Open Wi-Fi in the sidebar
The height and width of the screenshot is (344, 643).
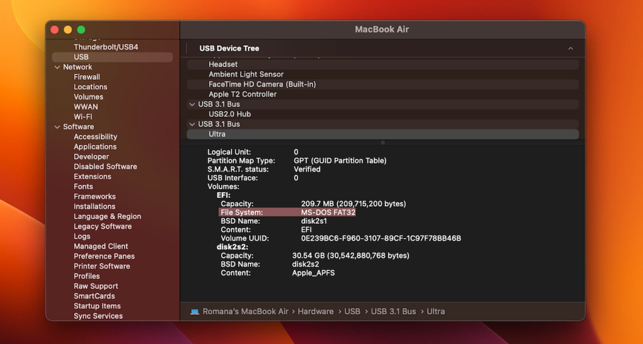point(83,117)
